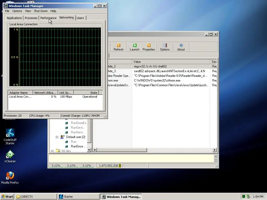Click the horizontal scrollbar thumb in Starter list
This screenshot has height=200, width=267.
click(122, 150)
